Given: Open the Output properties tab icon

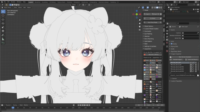Looking at the screenshot, I should click(167, 34).
